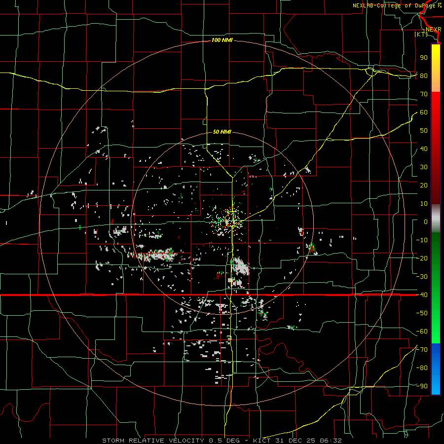This screenshot has height=444, width=444.
Task: Click the positive 50 scale value
Action: (424, 131)
